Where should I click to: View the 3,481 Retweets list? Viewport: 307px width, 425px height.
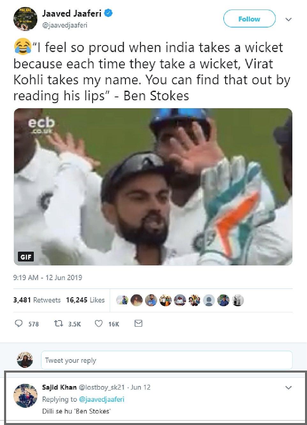[37, 300]
